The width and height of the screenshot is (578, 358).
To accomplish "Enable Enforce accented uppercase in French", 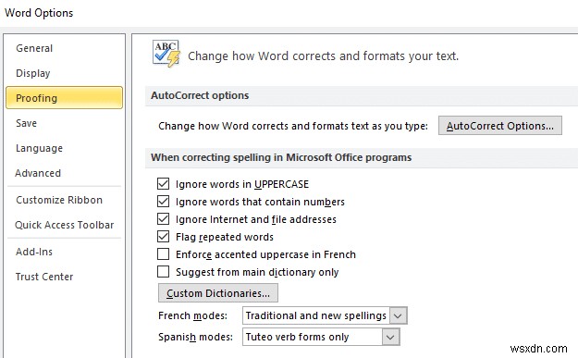I will pyautogui.click(x=163, y=254).
